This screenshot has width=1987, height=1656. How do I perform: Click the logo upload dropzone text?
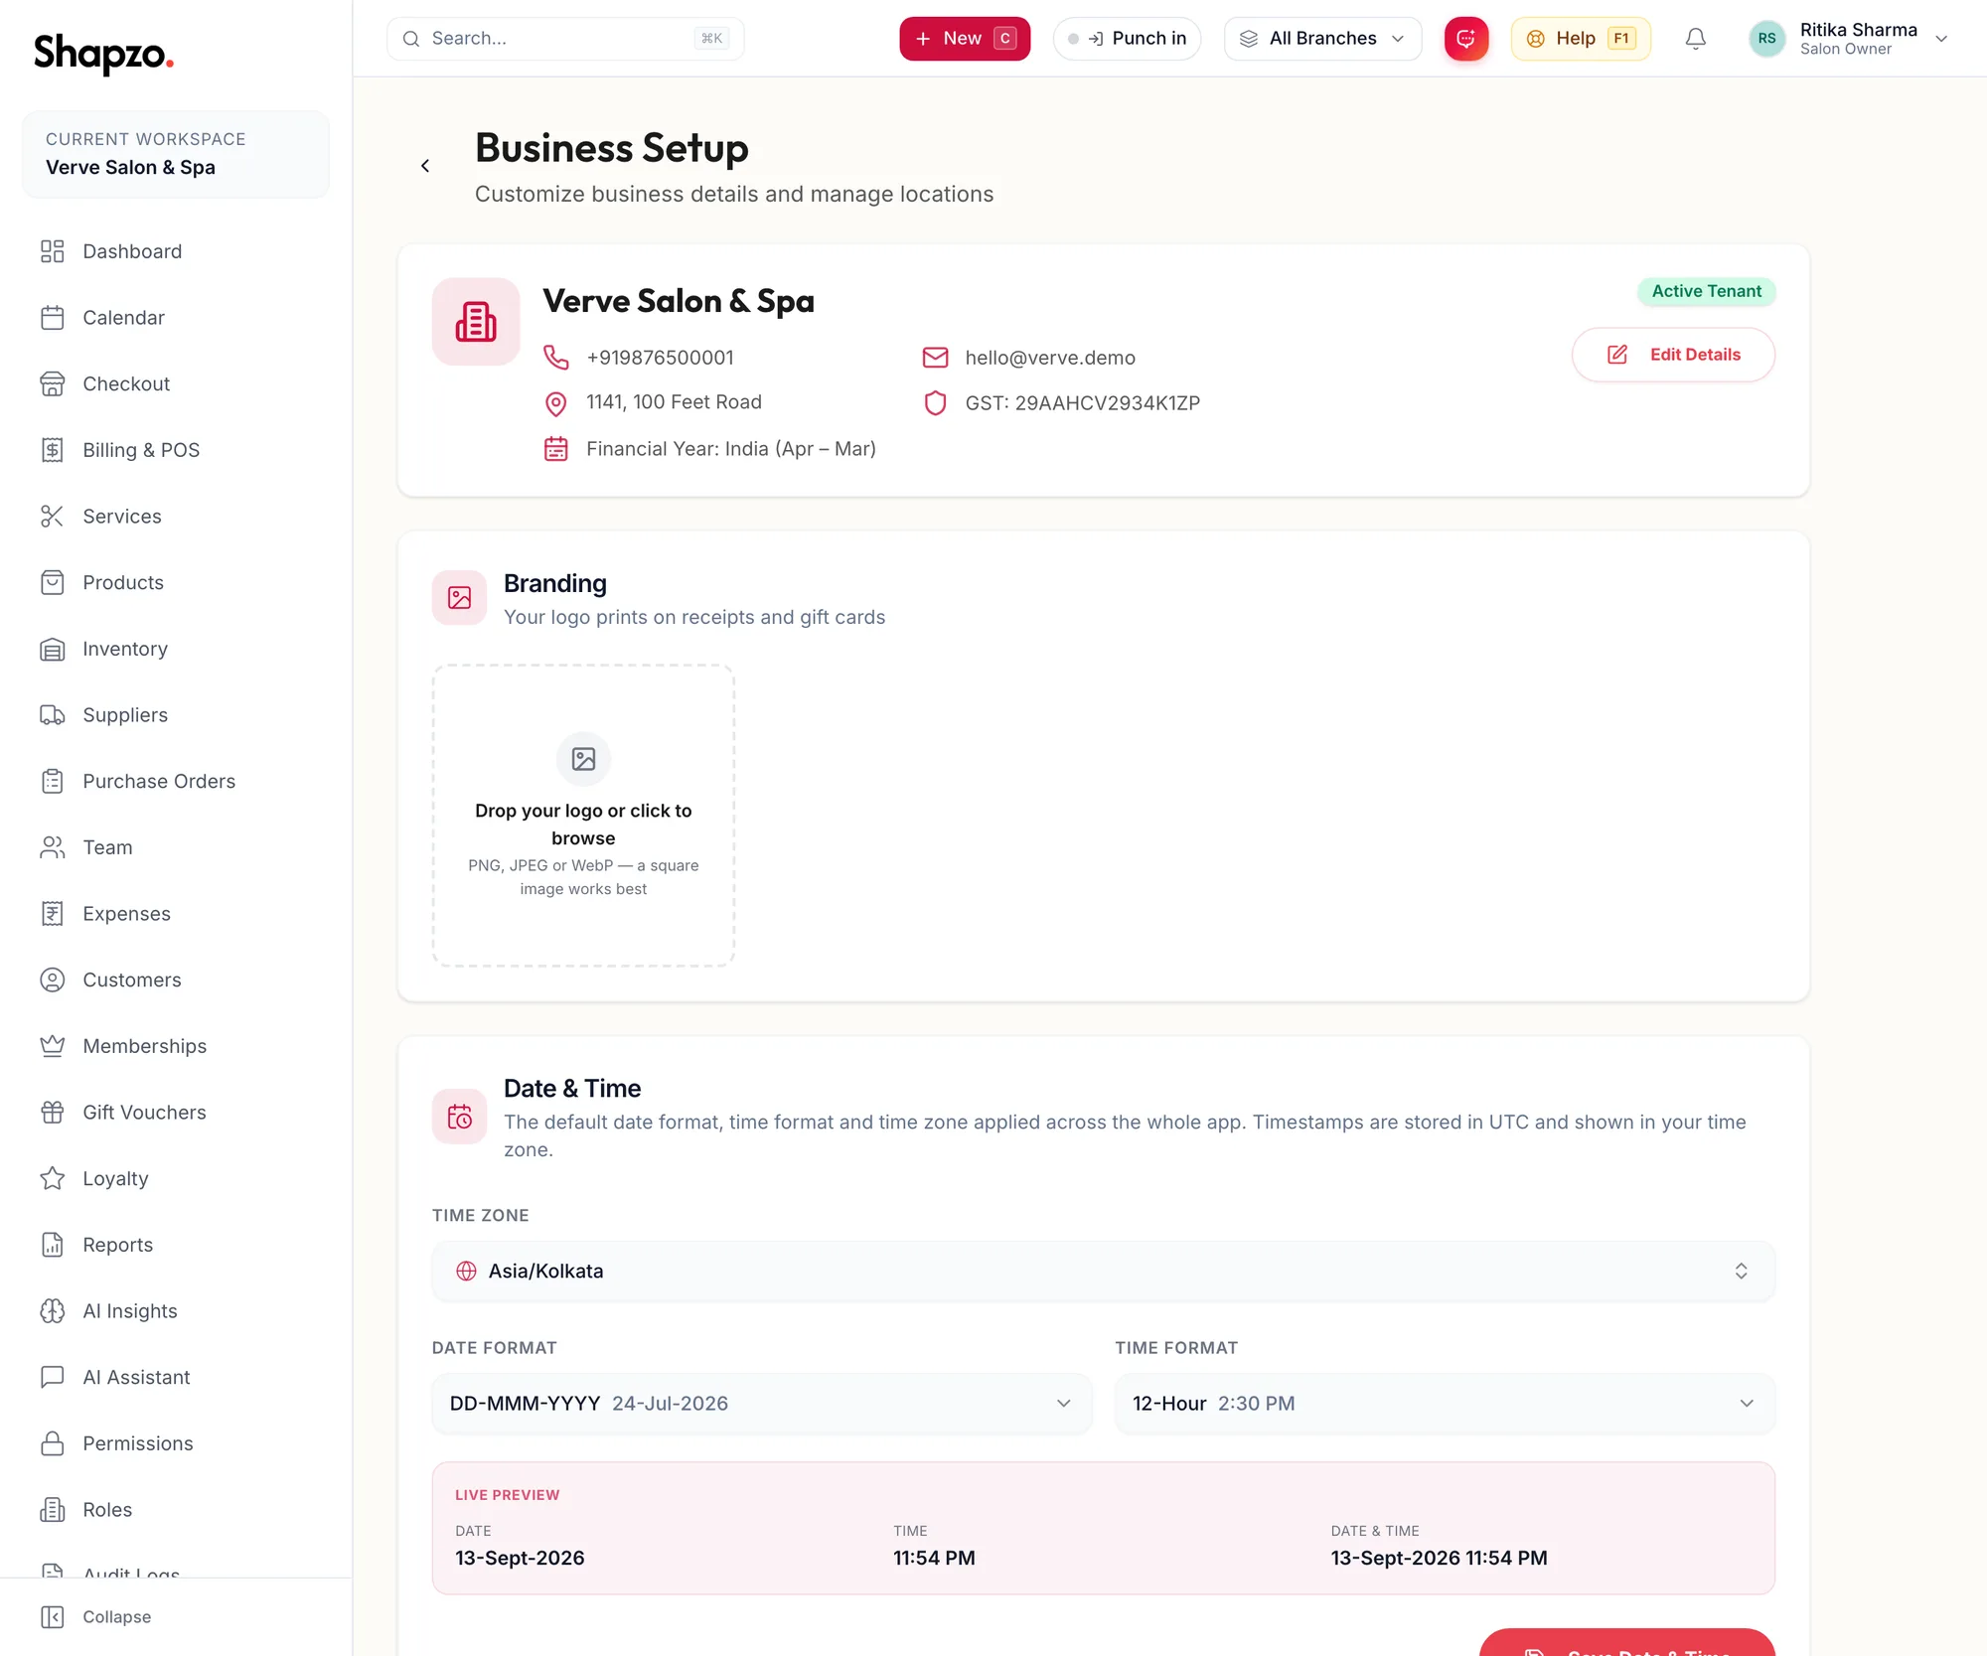coord(583,825)
